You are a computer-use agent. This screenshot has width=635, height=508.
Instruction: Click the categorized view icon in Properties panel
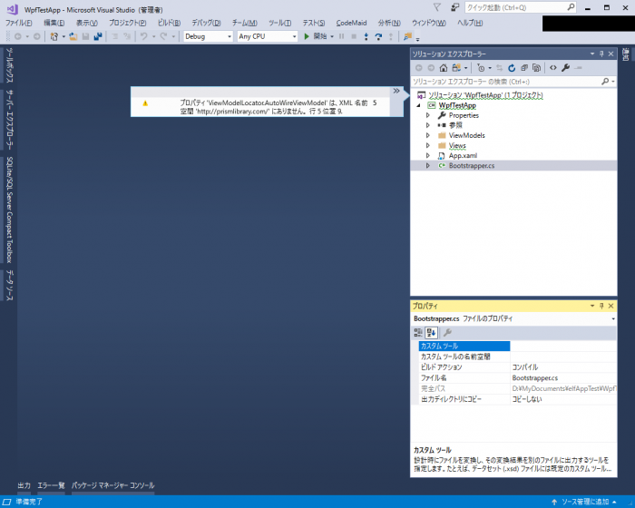click(x=419, y=333)
